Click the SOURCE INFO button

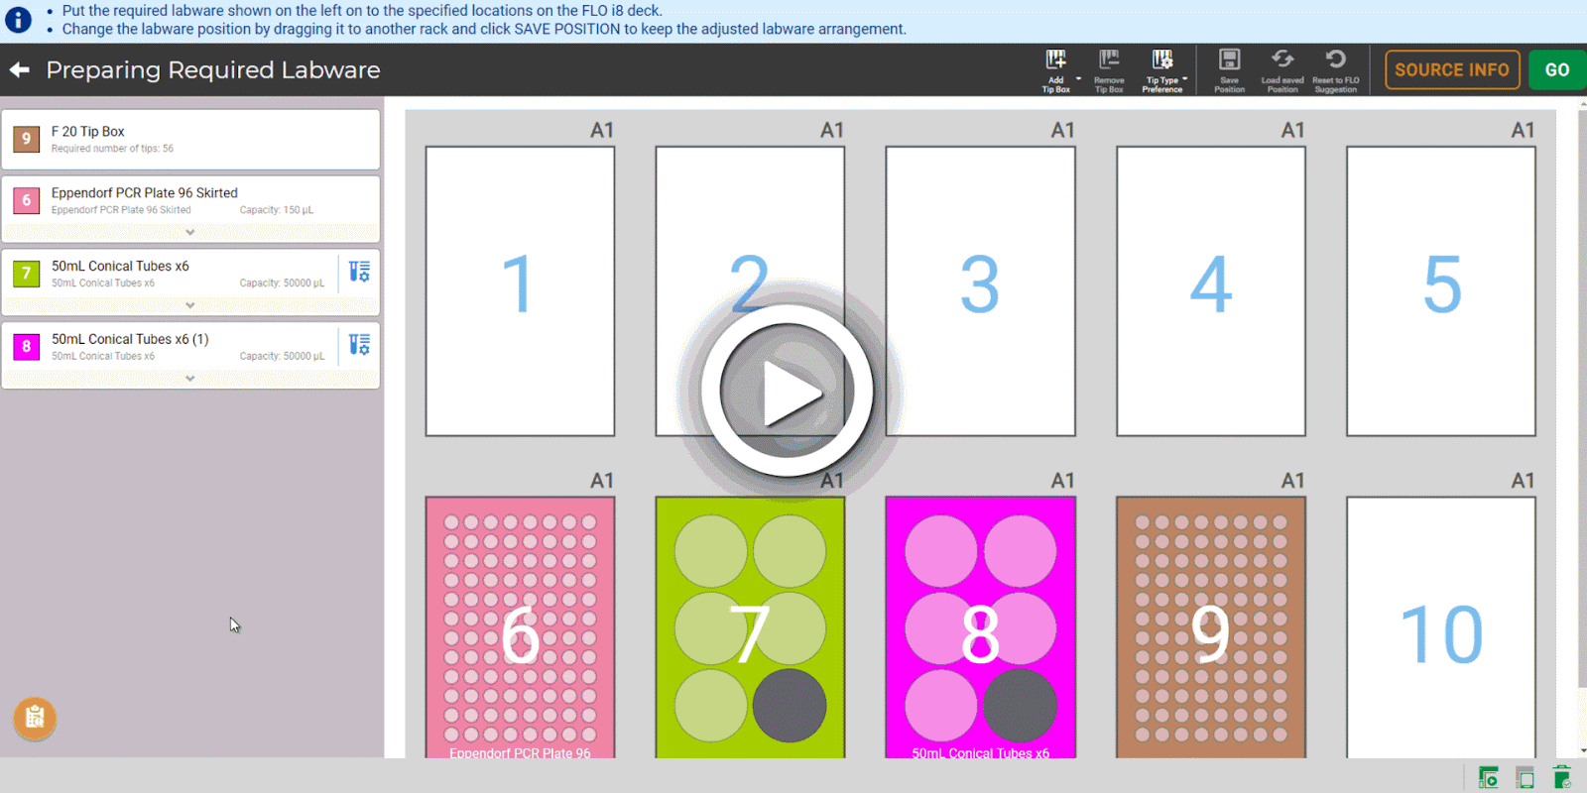1452,69
